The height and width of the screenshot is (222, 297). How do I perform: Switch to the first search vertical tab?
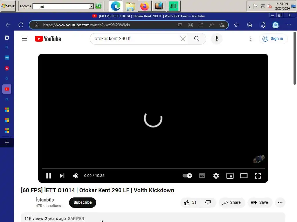click(7, 47)
